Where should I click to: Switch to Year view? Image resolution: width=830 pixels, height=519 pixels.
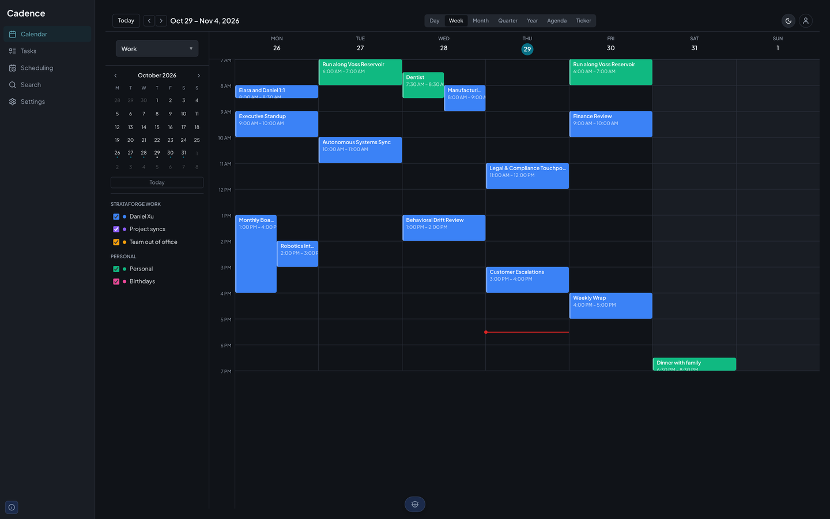(533, 21)
